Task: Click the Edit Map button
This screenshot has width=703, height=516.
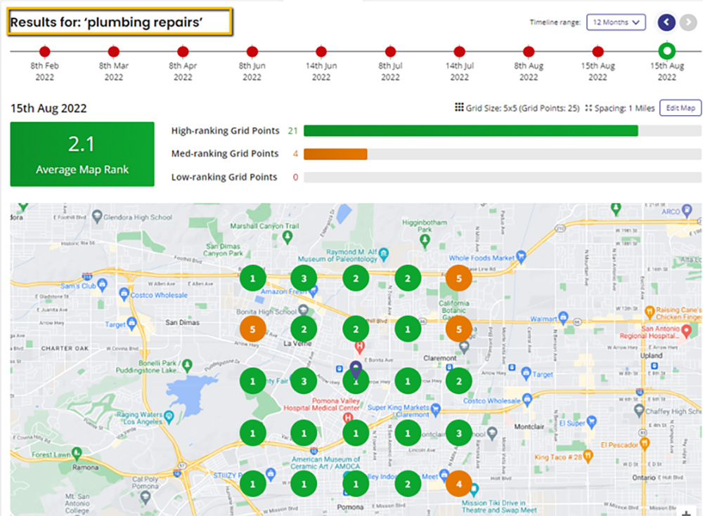Action: tap(680, 108)
